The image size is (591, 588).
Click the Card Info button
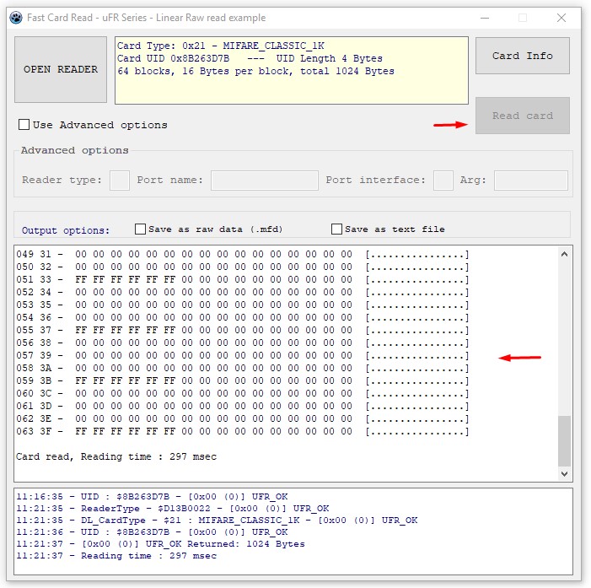click(523, 56)
